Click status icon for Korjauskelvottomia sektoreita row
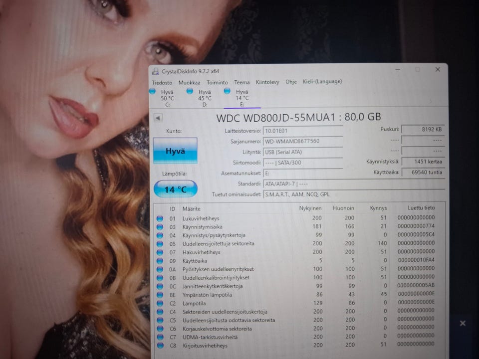This screenshot has width=479, height=359. [x=160, y=329]
